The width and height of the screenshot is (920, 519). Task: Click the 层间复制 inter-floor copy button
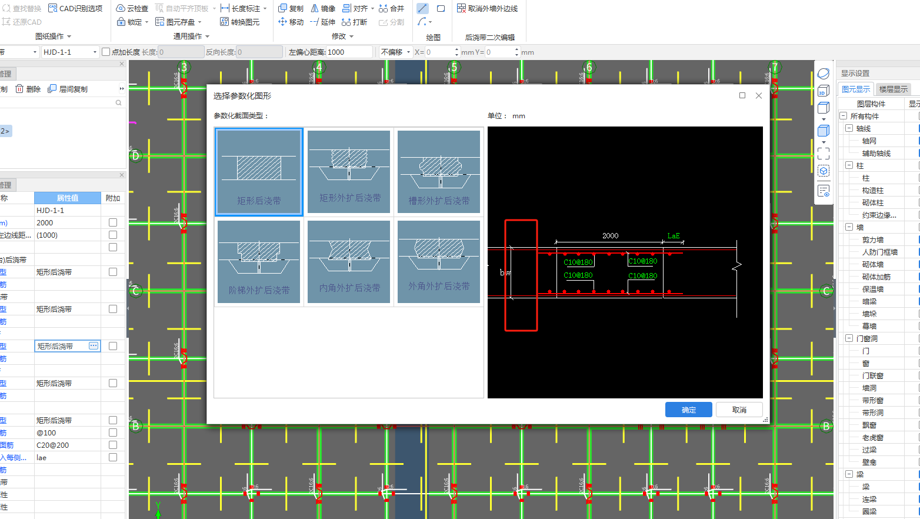68,89
